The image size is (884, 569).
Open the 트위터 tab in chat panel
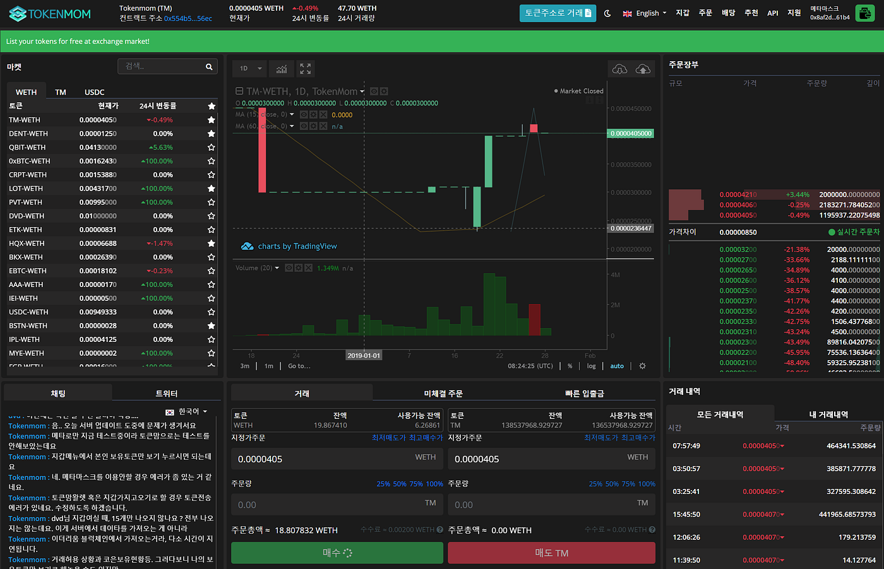pyautogui.click(x=167, y=394)
